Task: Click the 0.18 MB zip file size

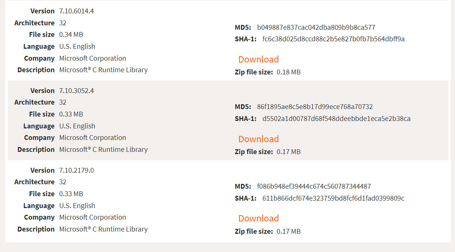Action: point(289,72)
